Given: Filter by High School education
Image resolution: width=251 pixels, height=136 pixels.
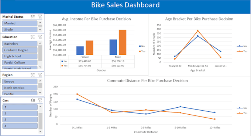Looking at the screenshot, I should (20, 56).
